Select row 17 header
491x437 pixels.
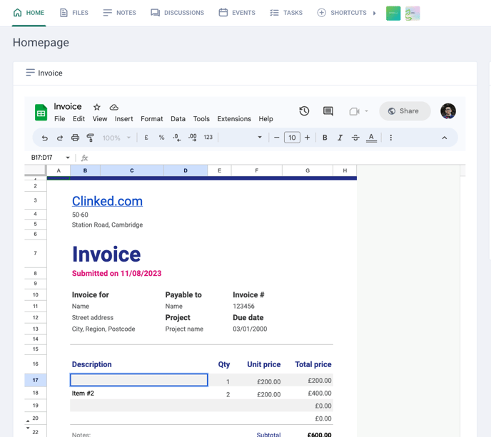pyautogui.click(x=36, y=380)
